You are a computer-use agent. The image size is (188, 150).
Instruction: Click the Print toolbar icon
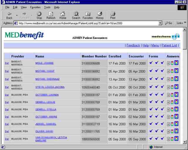coord(113,15)
